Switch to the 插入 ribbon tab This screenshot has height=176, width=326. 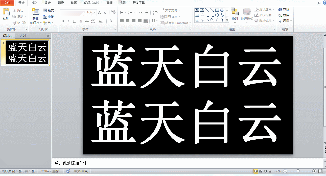[x=34, y=3]
